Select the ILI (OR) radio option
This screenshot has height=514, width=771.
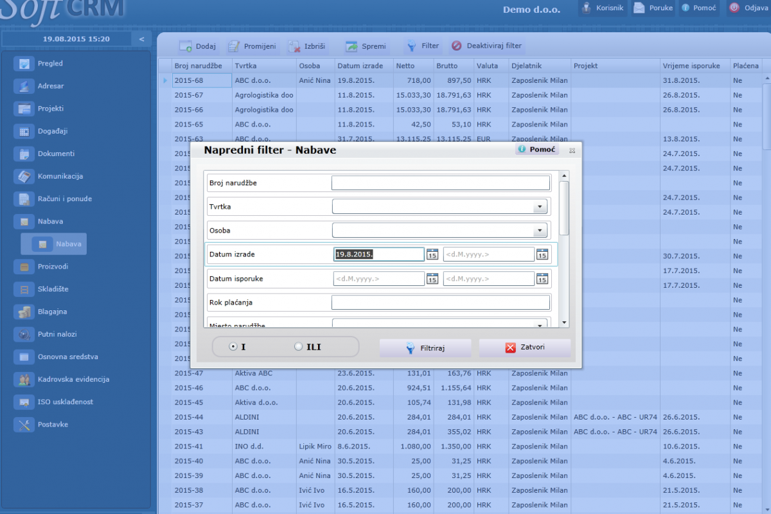(x=298, y=347)
